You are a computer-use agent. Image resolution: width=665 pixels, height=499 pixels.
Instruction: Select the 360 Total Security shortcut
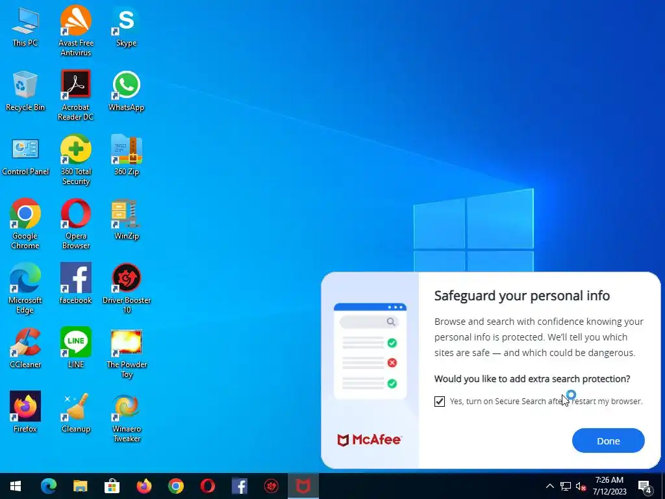pos(75,160)
